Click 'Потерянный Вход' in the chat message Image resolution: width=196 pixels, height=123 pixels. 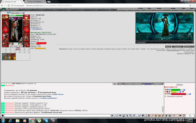coord(48,92)
